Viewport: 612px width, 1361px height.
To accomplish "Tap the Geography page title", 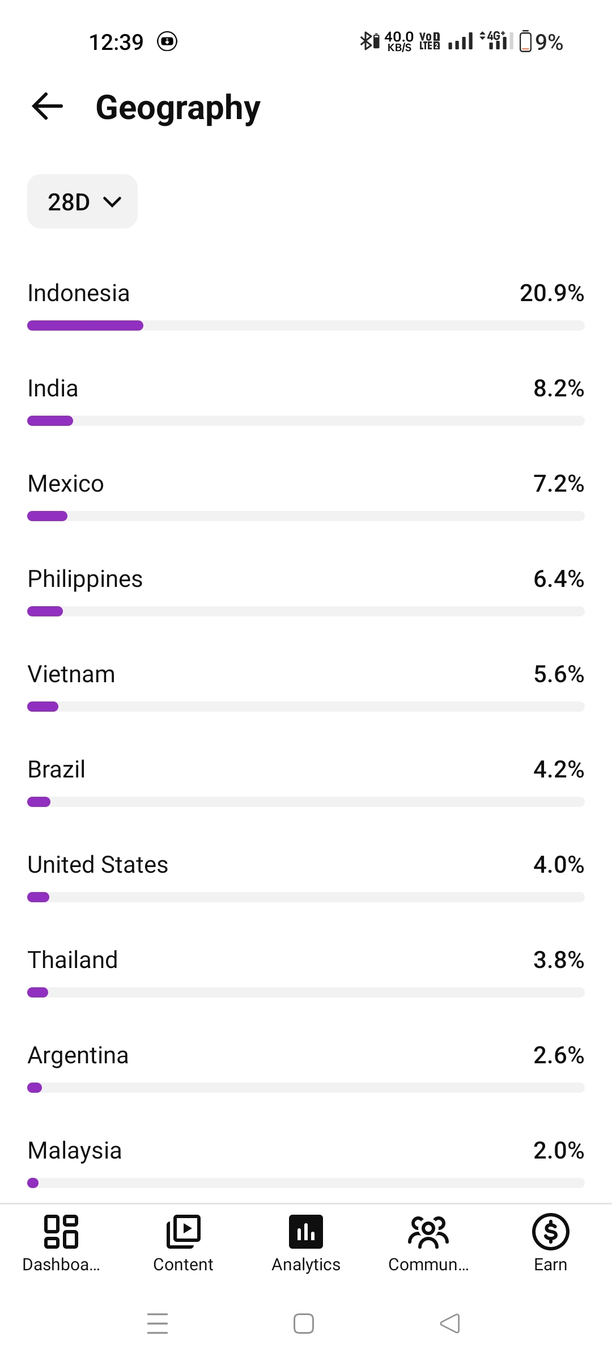I will pos(178,108).
